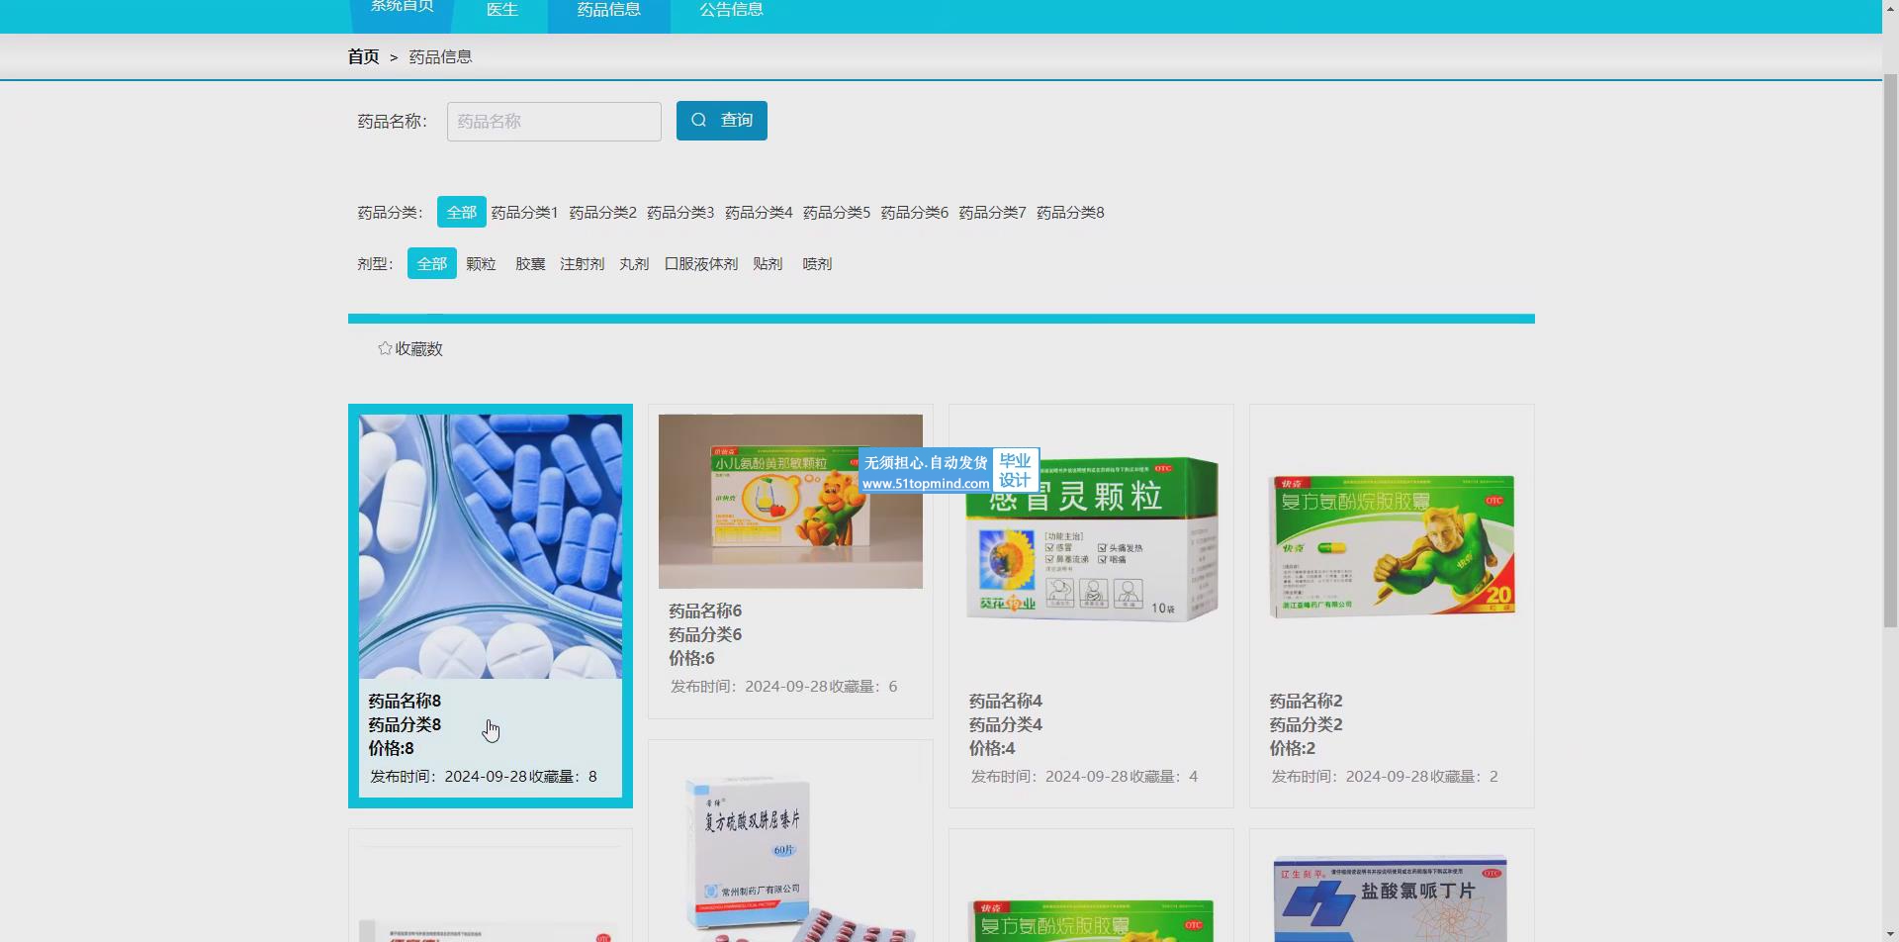Open the blue pills image for 药品名称8
The width and height of the screenshot is (1899, 942).
click(x=490, y=545)
